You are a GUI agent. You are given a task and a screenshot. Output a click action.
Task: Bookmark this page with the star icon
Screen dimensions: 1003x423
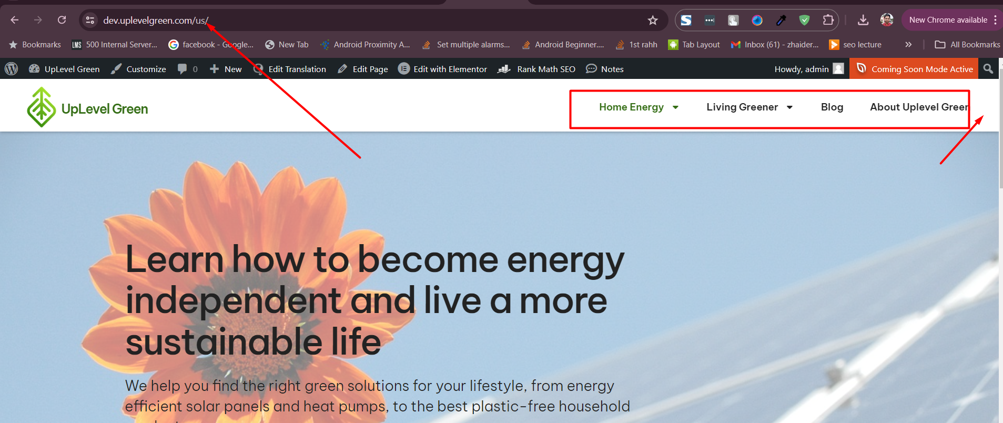(653, 20)
